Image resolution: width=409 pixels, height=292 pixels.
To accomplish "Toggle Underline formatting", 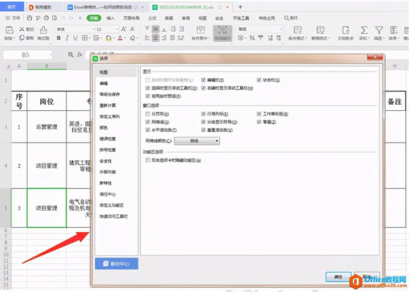I will [76, 38].
